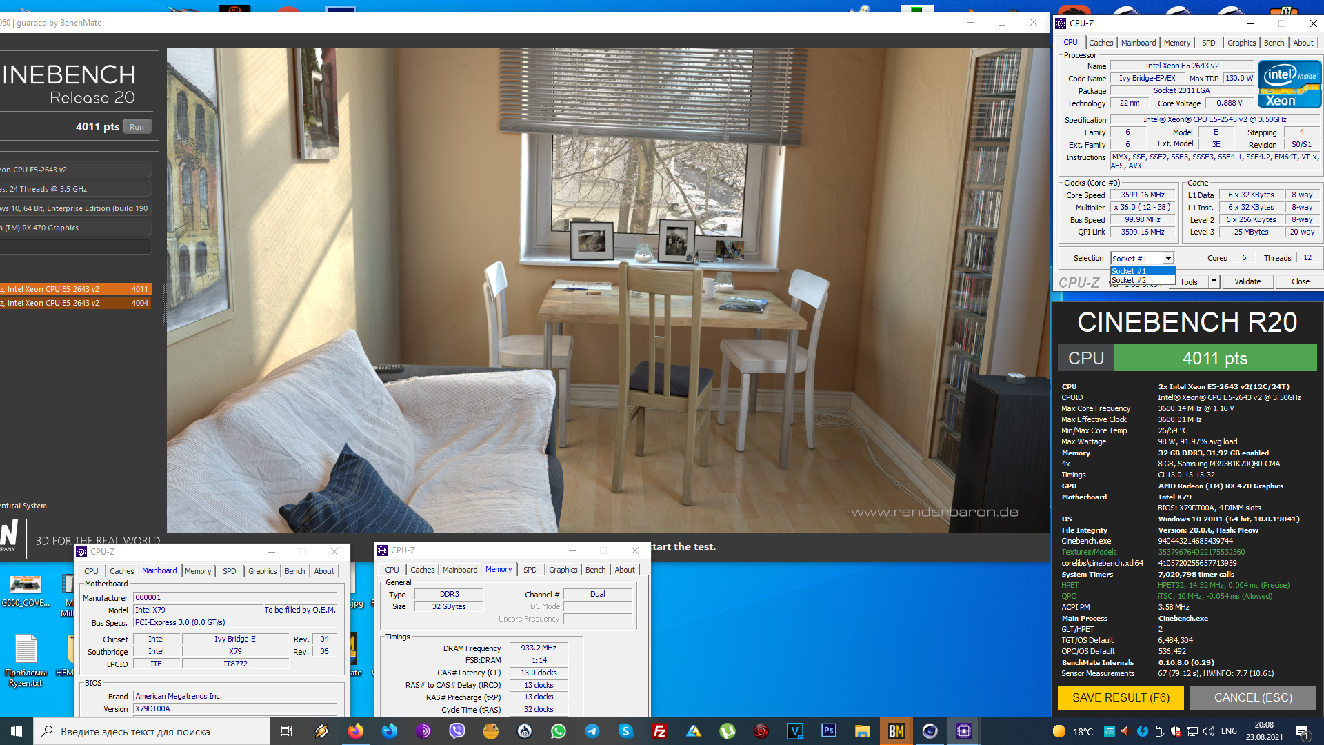Open Windows Security tray icon
1324x745 pixels.
[1176, 731]
